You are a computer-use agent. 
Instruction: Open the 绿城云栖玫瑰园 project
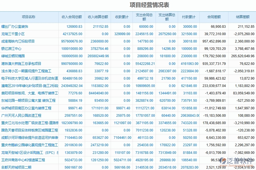13,56
